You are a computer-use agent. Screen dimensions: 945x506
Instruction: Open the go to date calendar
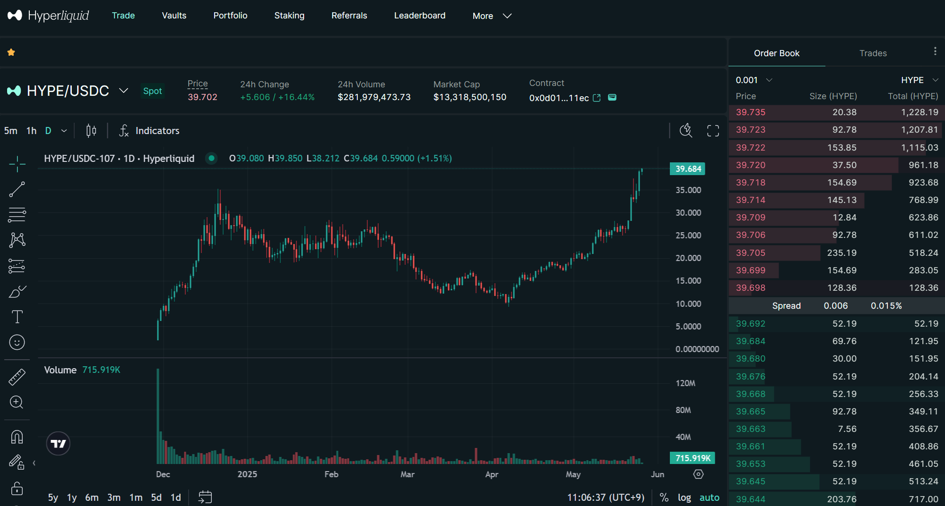pyautogui.click(x=205, y=497)
